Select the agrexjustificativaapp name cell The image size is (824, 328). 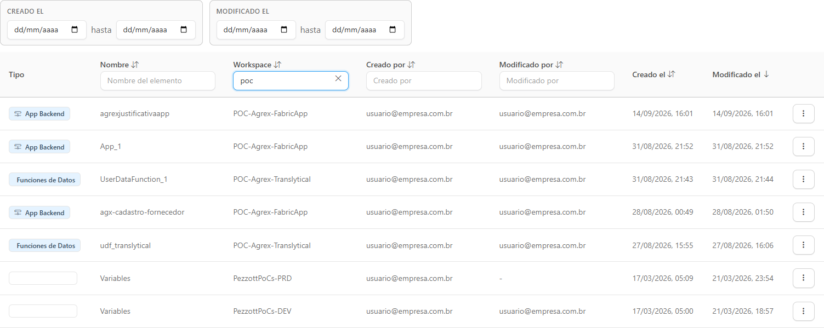coord(135,113)
